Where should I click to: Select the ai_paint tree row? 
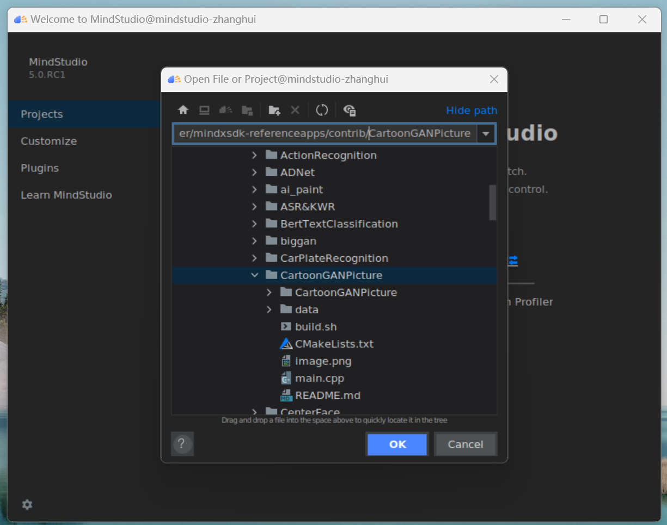tap(334, 189)
